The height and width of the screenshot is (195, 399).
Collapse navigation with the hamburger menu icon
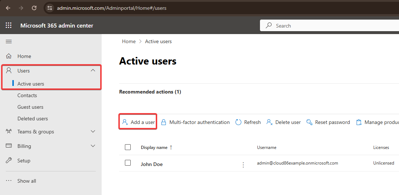point(9,41)
